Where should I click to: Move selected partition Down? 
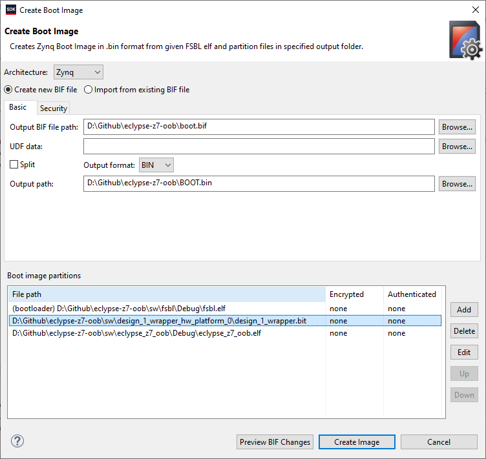pos(464,395)
